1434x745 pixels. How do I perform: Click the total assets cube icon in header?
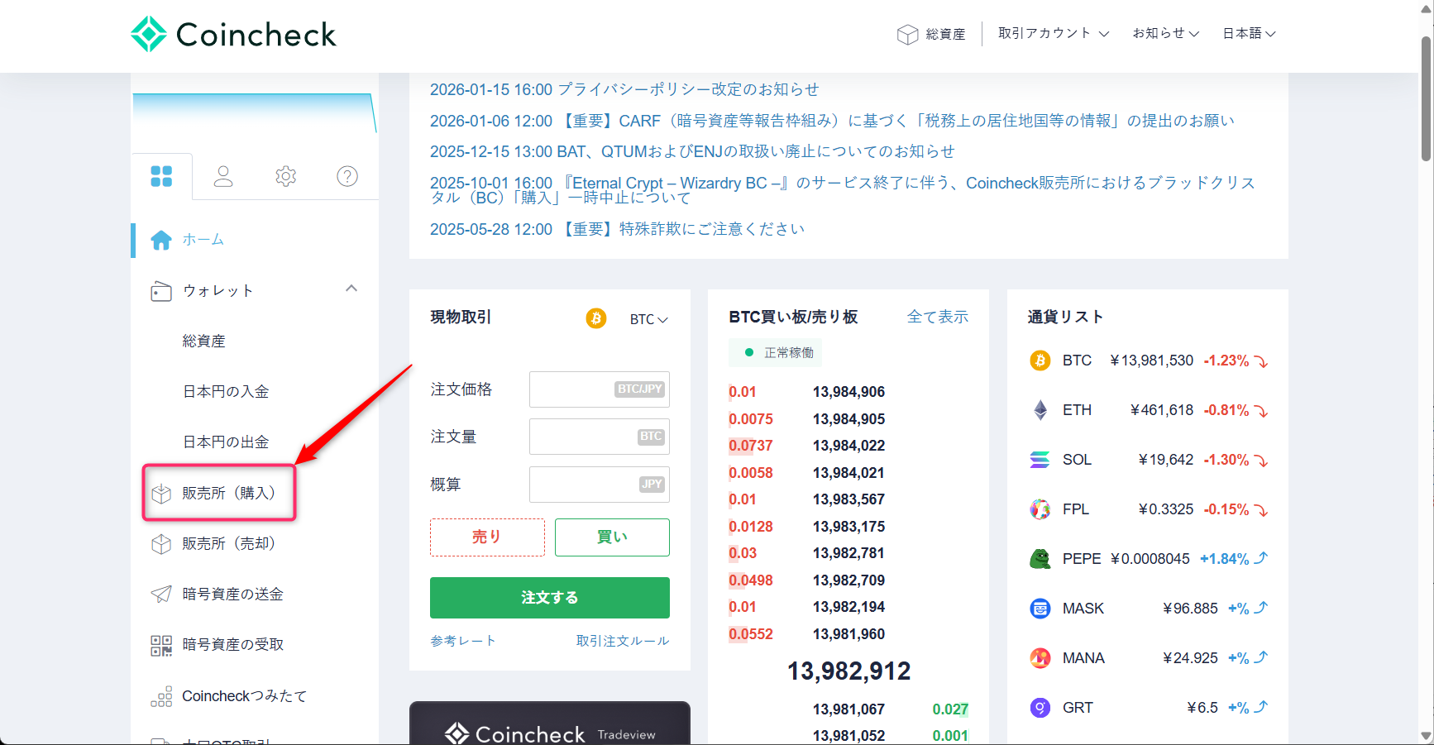click(x=907, y=34)
